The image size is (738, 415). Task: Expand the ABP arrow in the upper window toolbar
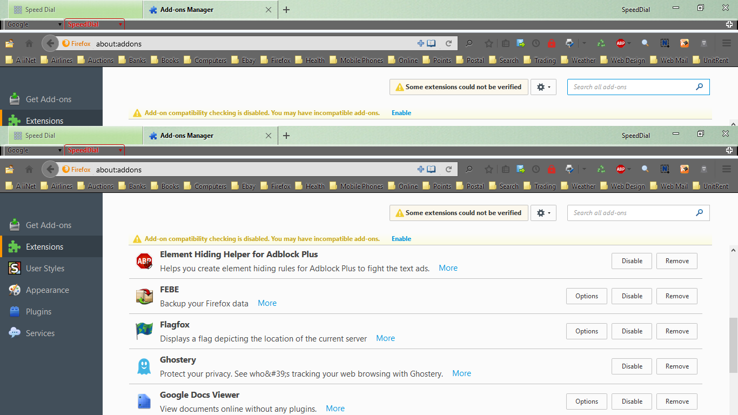[x=629, y=44]
